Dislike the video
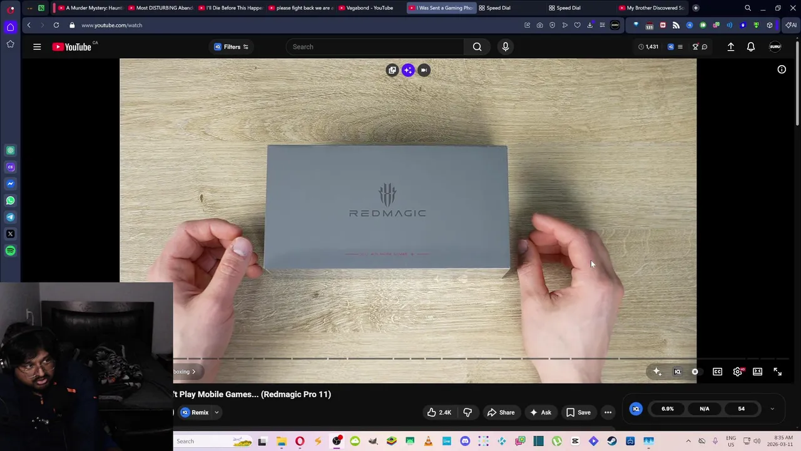801x451 pixels. point(467,412)
